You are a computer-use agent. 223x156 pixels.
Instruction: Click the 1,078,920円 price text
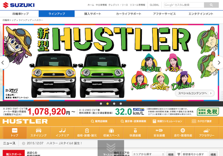49,112
